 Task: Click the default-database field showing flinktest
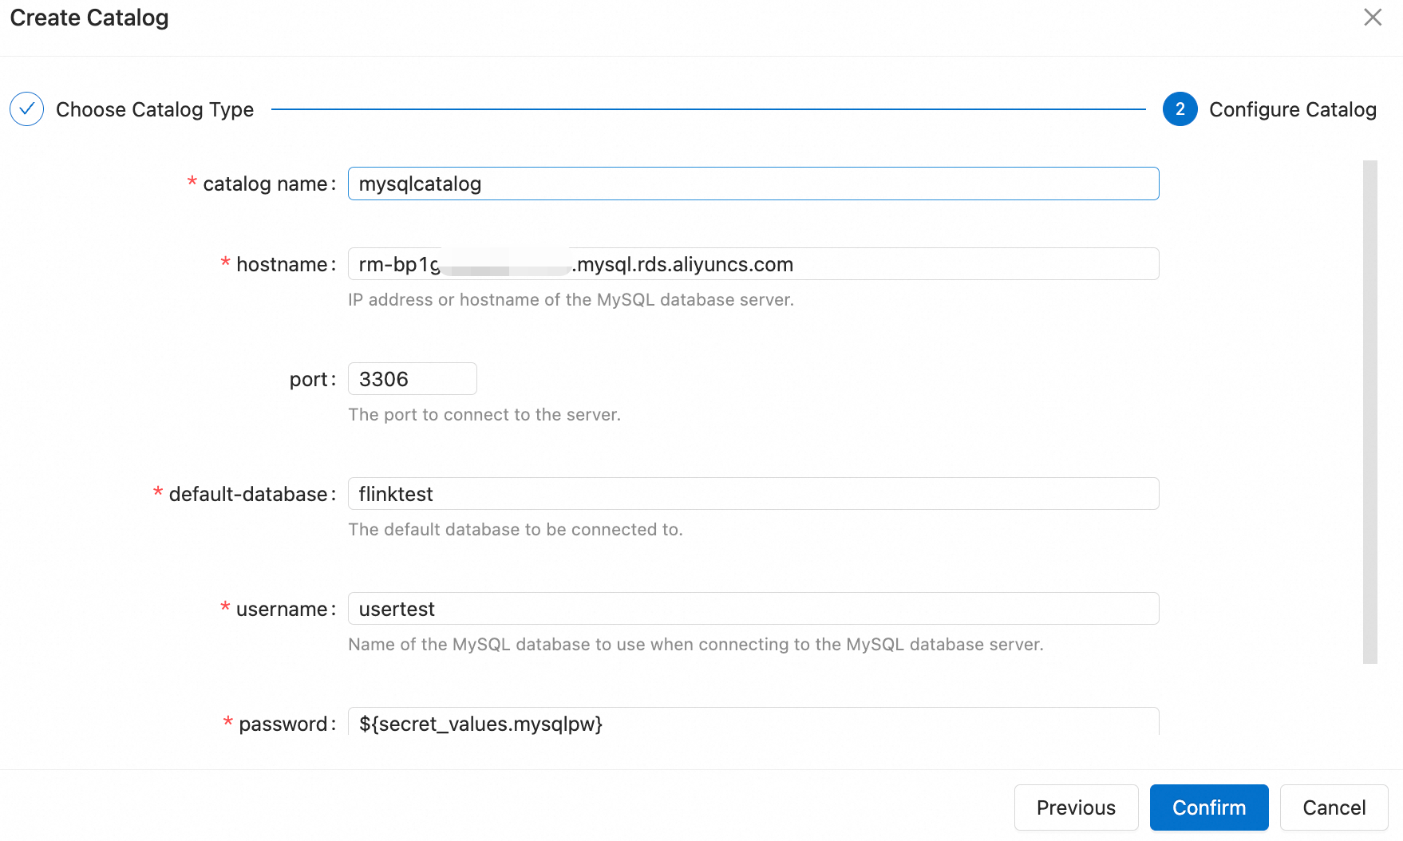tap(753, 493)
